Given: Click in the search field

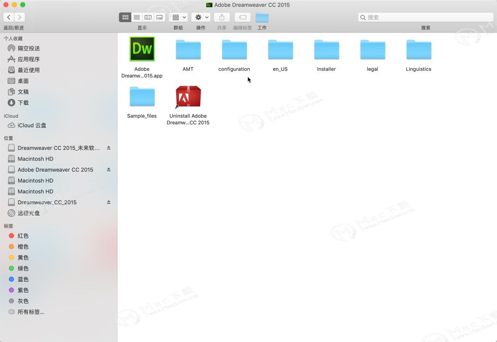Looking at the screenshot, I should coord(426,18).
